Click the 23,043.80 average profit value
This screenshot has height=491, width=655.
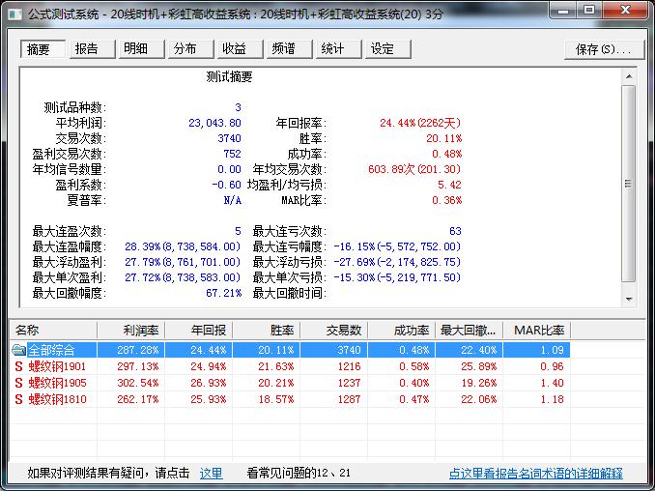tap(214, 124)
